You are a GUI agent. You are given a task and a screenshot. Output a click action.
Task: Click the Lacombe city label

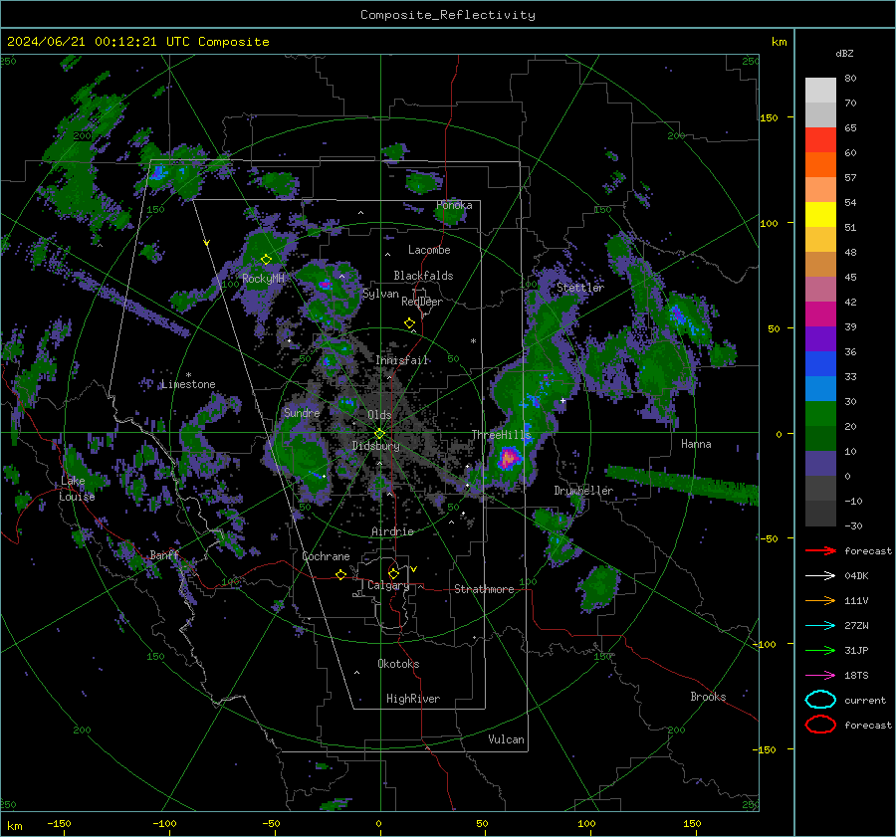pyautogui.click(x=429, y=250)
